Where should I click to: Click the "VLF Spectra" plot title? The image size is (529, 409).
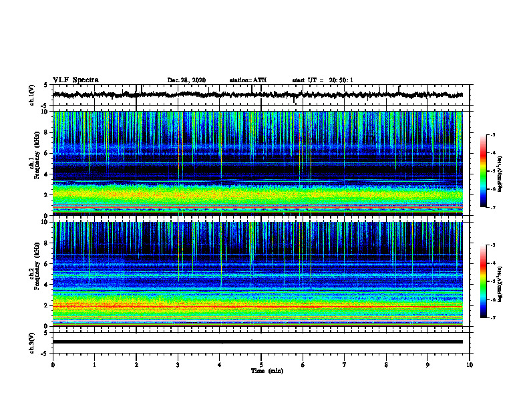[x=75, y=80]
